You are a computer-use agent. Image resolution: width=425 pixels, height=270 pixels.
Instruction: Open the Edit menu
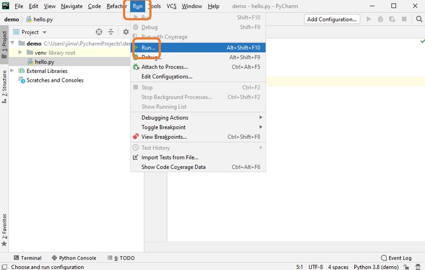coord(33,6)
